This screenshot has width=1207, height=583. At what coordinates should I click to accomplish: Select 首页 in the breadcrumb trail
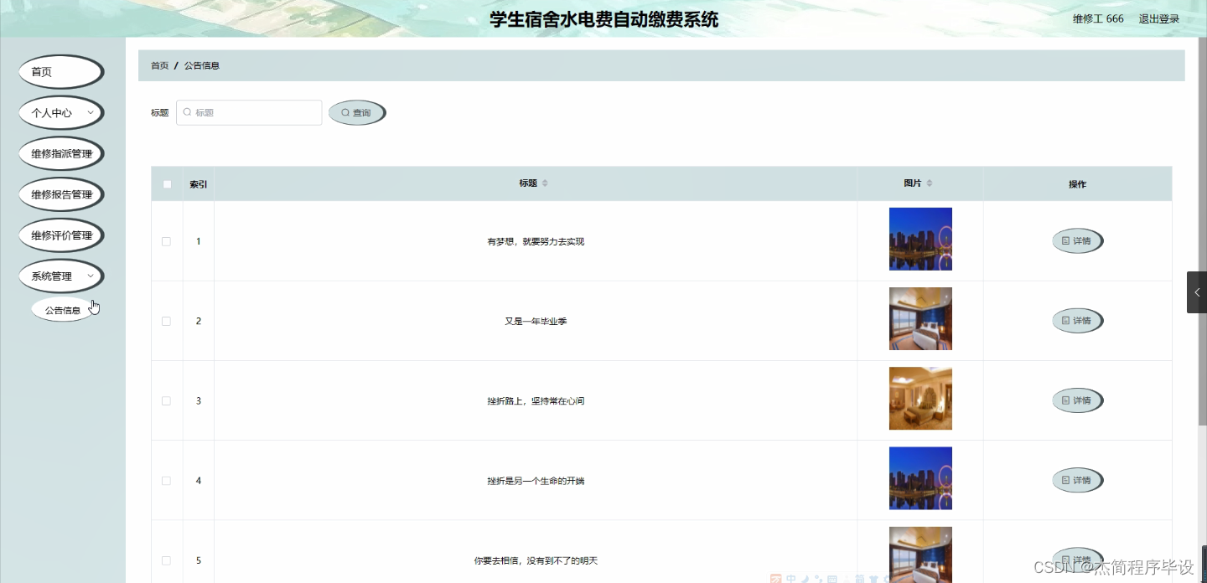point(159,64)
